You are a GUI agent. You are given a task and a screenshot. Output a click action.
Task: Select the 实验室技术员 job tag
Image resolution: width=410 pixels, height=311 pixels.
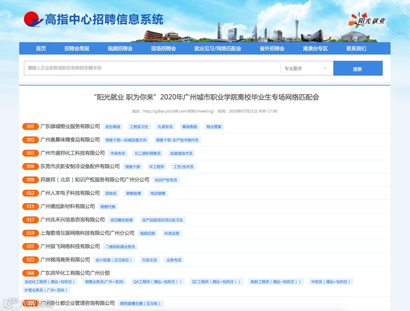point(181,153)
